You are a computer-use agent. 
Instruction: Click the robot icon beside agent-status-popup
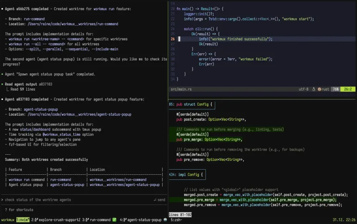(165, 220)
